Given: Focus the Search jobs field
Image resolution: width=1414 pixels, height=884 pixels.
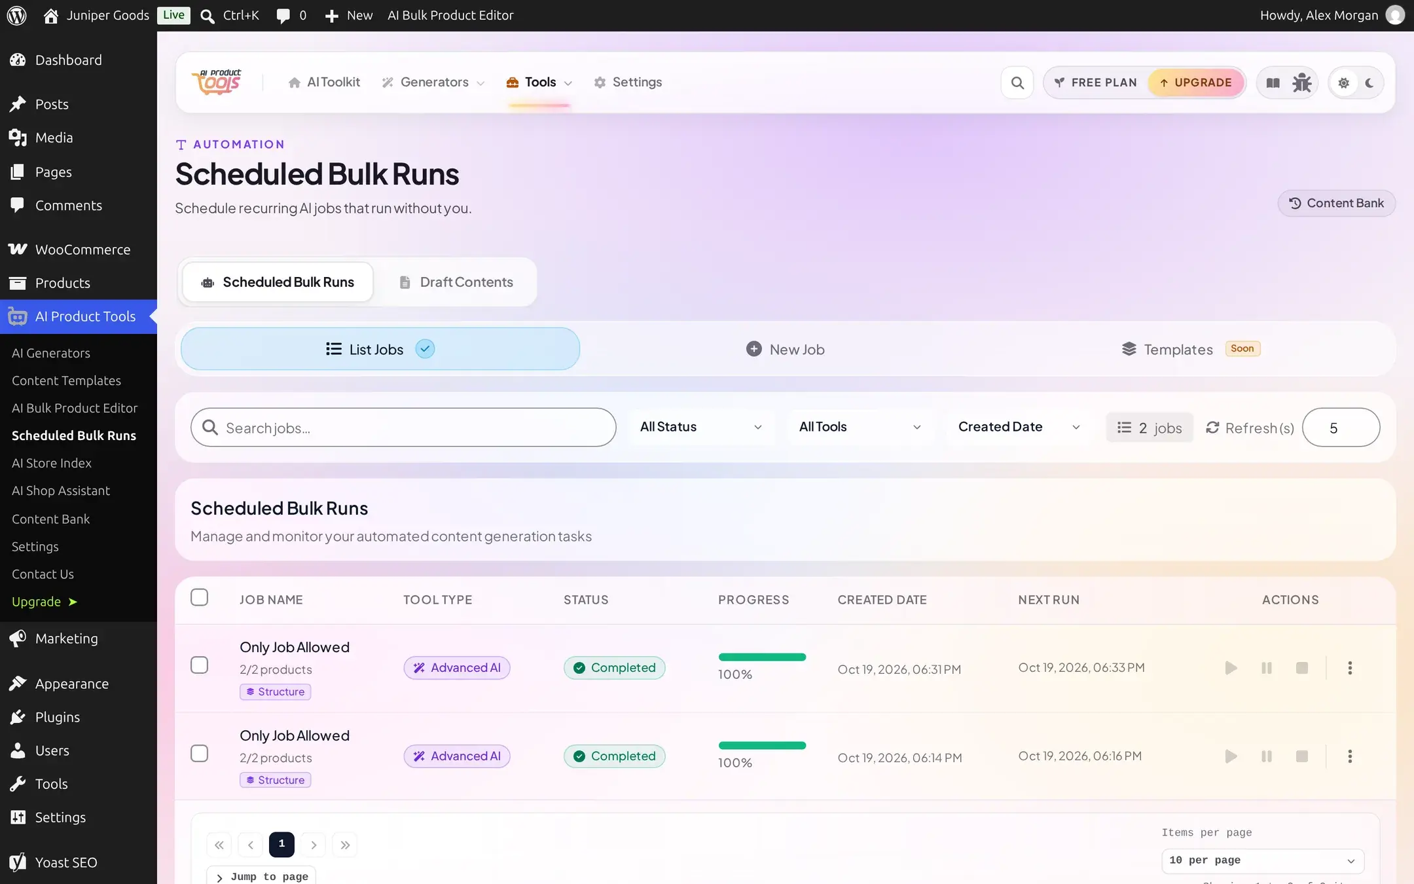Looking at the screenshot, I should tap(403, 428).
